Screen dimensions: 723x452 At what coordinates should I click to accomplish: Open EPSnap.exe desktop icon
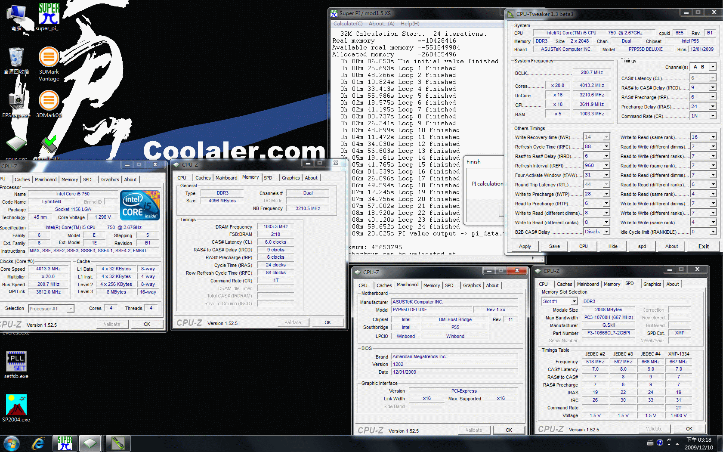click(x=16, y=104)
